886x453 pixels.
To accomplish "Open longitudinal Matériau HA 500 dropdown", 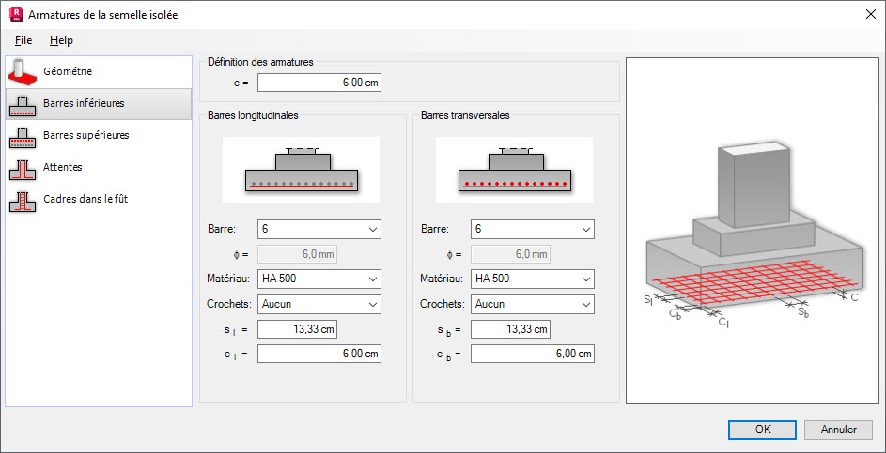I will (319, 279).
